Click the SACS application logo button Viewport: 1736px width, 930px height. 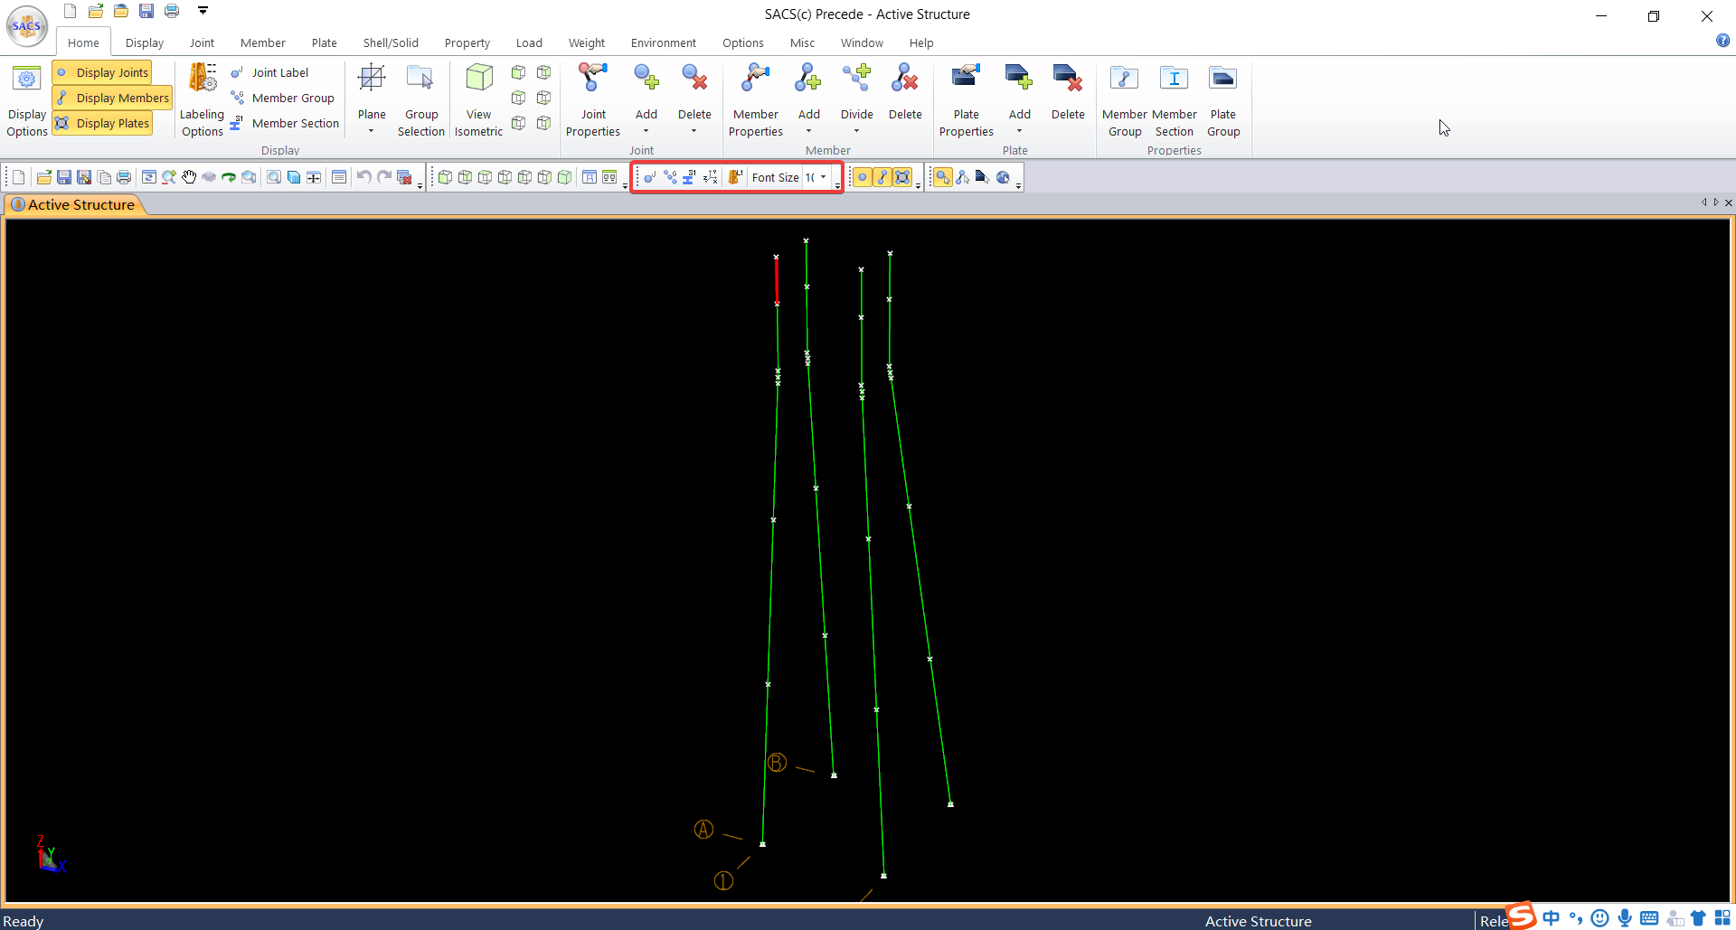[27, 25]
